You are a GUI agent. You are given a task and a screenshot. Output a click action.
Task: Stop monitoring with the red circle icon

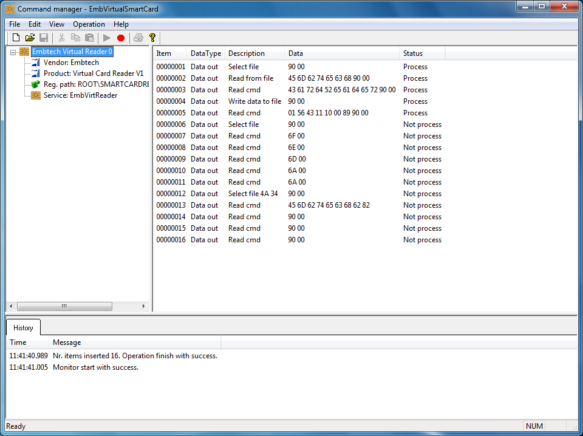[120, 38]
